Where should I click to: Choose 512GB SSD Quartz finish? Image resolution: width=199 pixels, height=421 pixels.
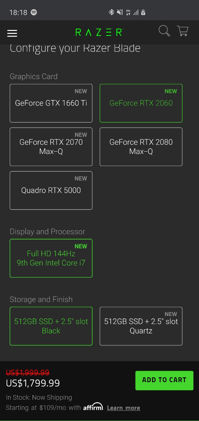click(x=141, y=326)
